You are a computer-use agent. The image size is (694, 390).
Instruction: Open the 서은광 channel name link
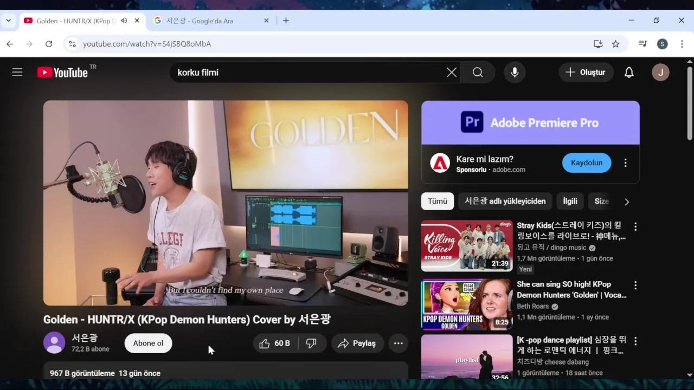click(85, 338)
